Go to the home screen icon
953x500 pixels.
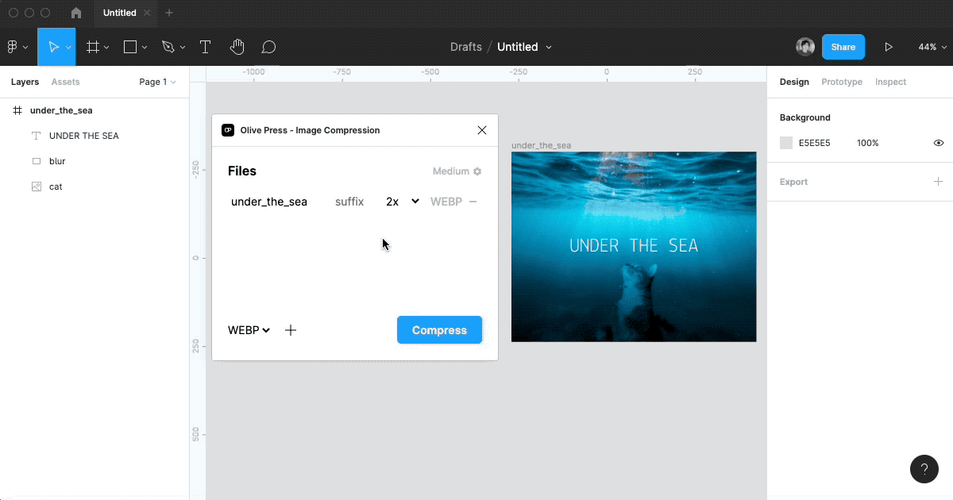click(x=76, y=13)
